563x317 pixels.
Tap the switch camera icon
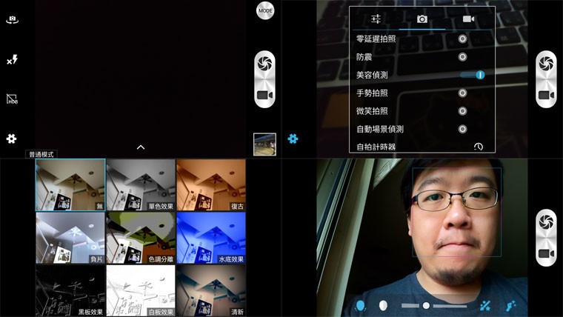click(12, 19)
